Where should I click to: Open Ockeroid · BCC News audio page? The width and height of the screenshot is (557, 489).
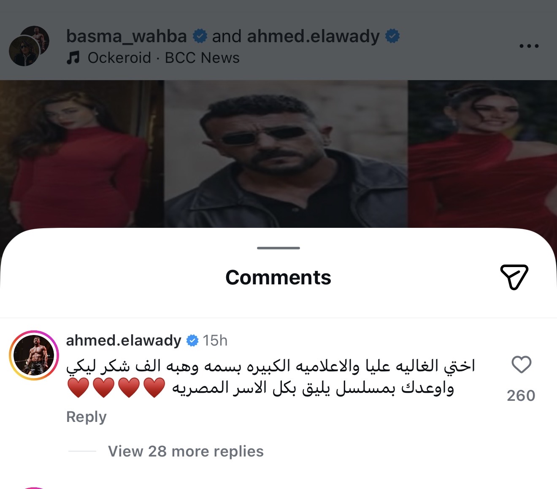[163, 58]
